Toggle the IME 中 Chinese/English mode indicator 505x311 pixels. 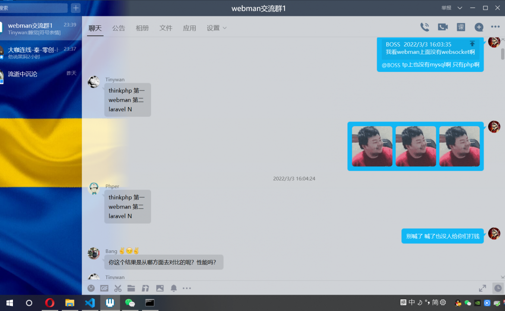pyautogui.click(x=412, y=302)
